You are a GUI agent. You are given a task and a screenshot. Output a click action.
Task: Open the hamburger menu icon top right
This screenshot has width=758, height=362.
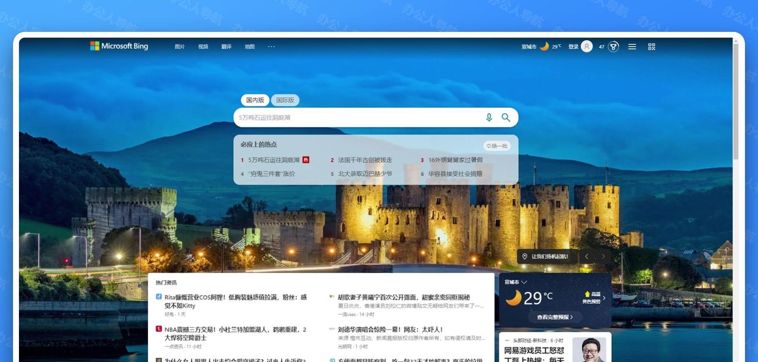coord(631,46)
